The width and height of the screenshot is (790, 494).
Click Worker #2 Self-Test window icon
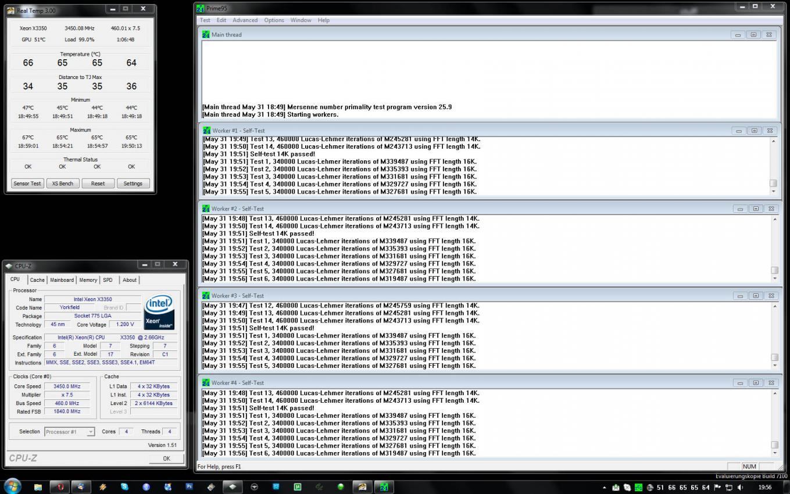[206, 209]
